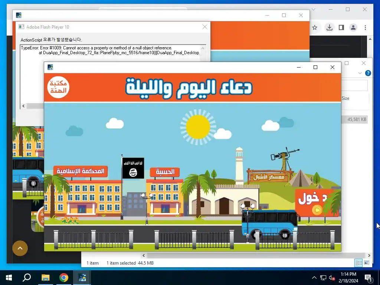Screen dimensions: 380x285
Task: Open network status tray icon
Action: [x=323, y=278]
